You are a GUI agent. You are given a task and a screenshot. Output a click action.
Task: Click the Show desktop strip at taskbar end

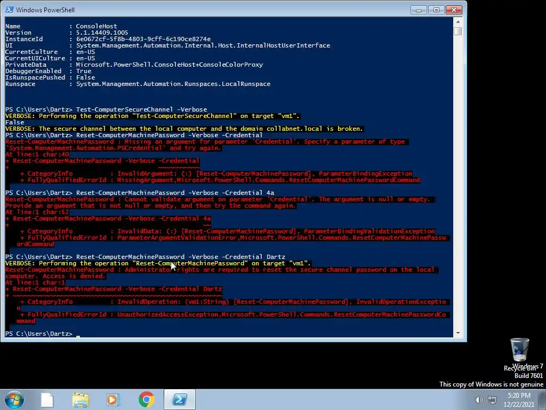coord(542,399)
